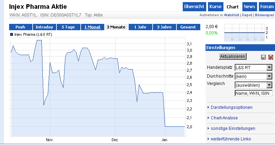The width and height of the screenshot is (275, 145).
Task: Select the Intraday time range
Action: 44,27
